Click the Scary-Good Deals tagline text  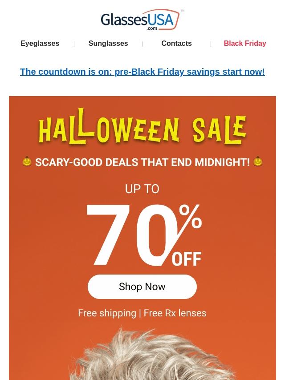pyautogui.click(x=142, y=162)
